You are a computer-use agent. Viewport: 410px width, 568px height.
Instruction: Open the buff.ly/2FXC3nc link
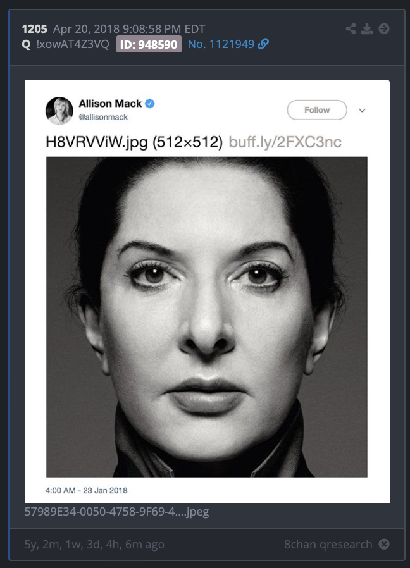pyautogui.click(x=285, y=142)
